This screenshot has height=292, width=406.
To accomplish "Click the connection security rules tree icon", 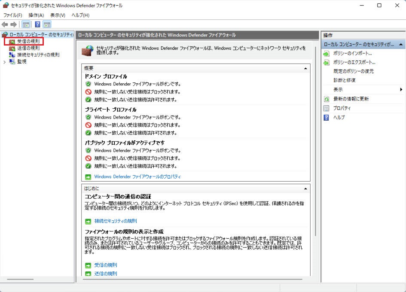I will tap(12, 55).
